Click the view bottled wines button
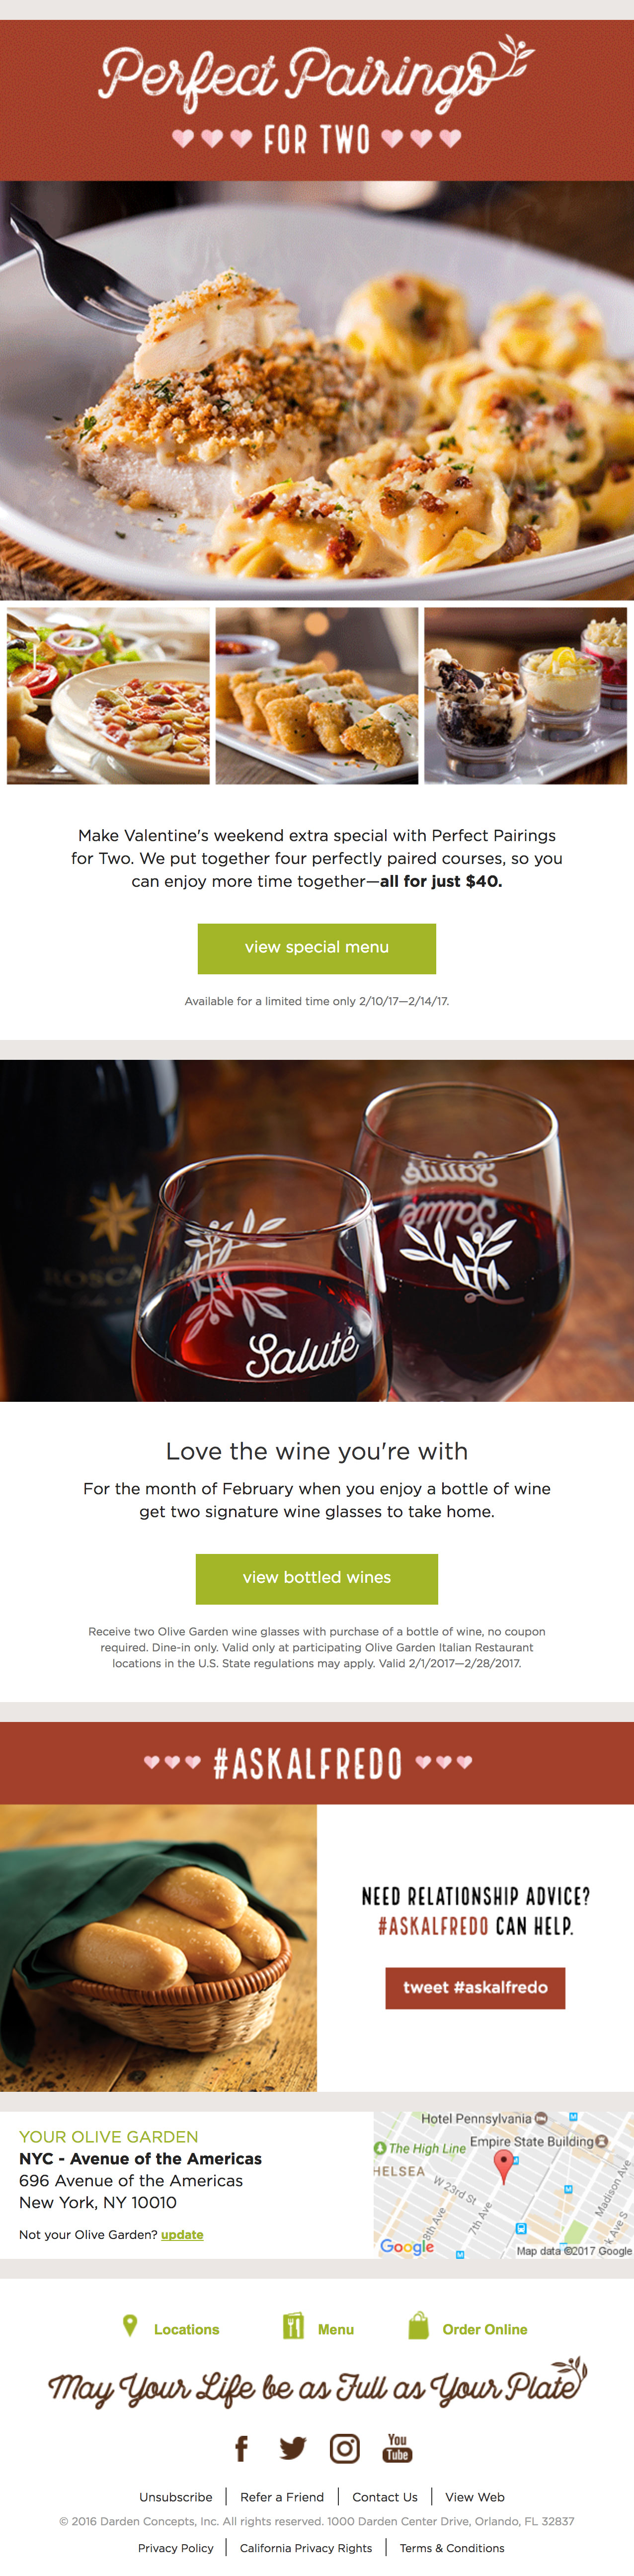The width and height of the screenshot is (634, 2576). [x=317, y=1578]
